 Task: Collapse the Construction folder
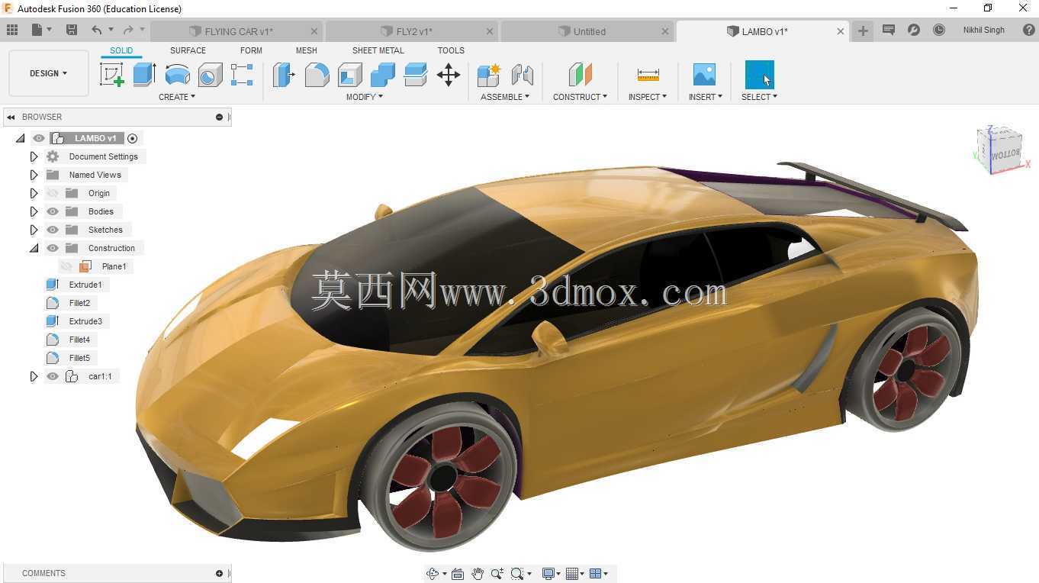pos(34,248)
